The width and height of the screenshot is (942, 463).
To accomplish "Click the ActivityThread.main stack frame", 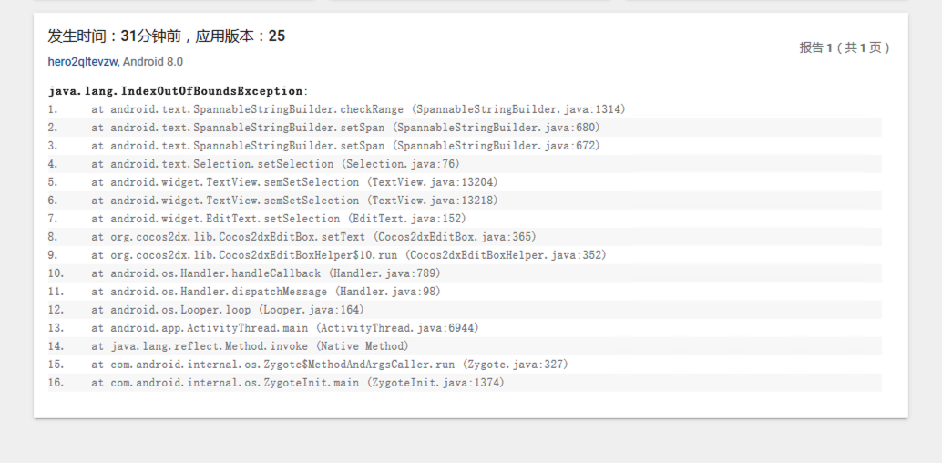I will pyautogui.click(x=284, y=328).
